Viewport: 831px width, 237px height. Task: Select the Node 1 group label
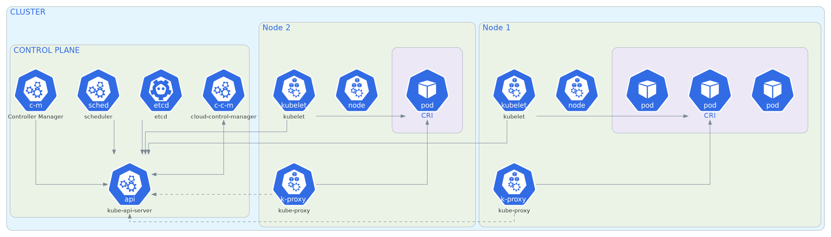[x=497, y=28]
